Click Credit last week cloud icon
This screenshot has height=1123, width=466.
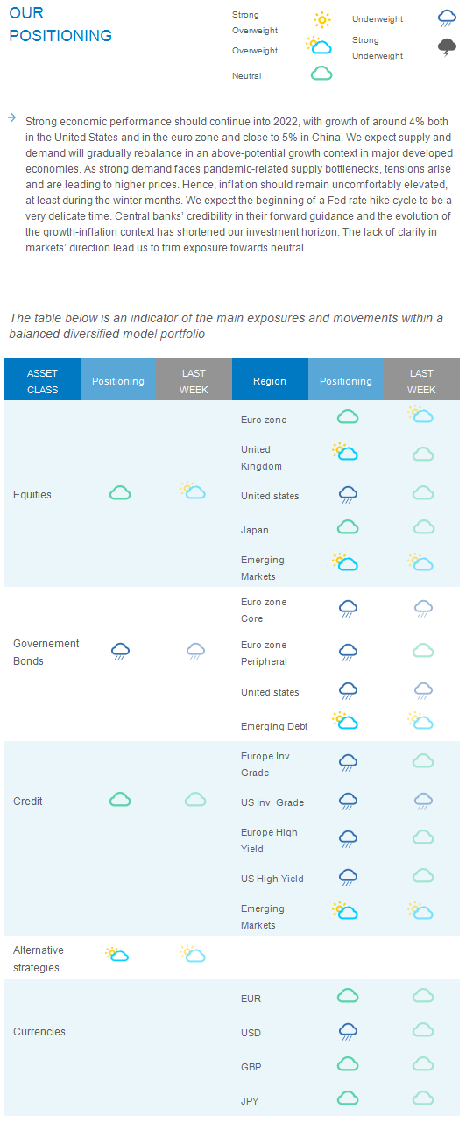[195, 799]
